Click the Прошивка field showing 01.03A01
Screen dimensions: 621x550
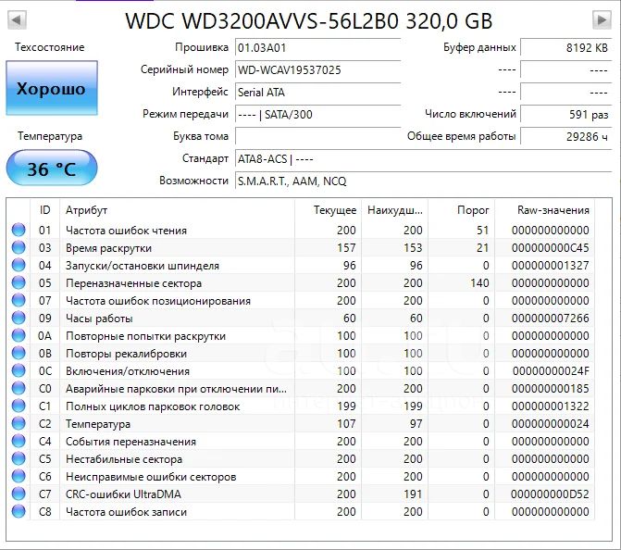pos(318,48)
